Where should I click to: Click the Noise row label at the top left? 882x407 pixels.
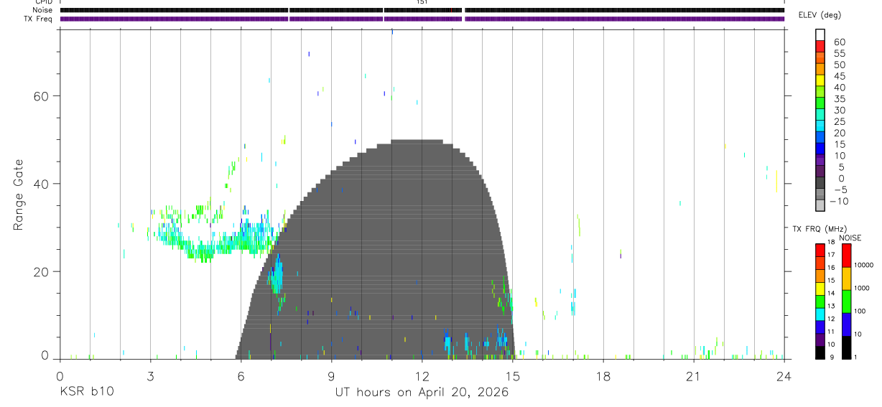point(43,10)
